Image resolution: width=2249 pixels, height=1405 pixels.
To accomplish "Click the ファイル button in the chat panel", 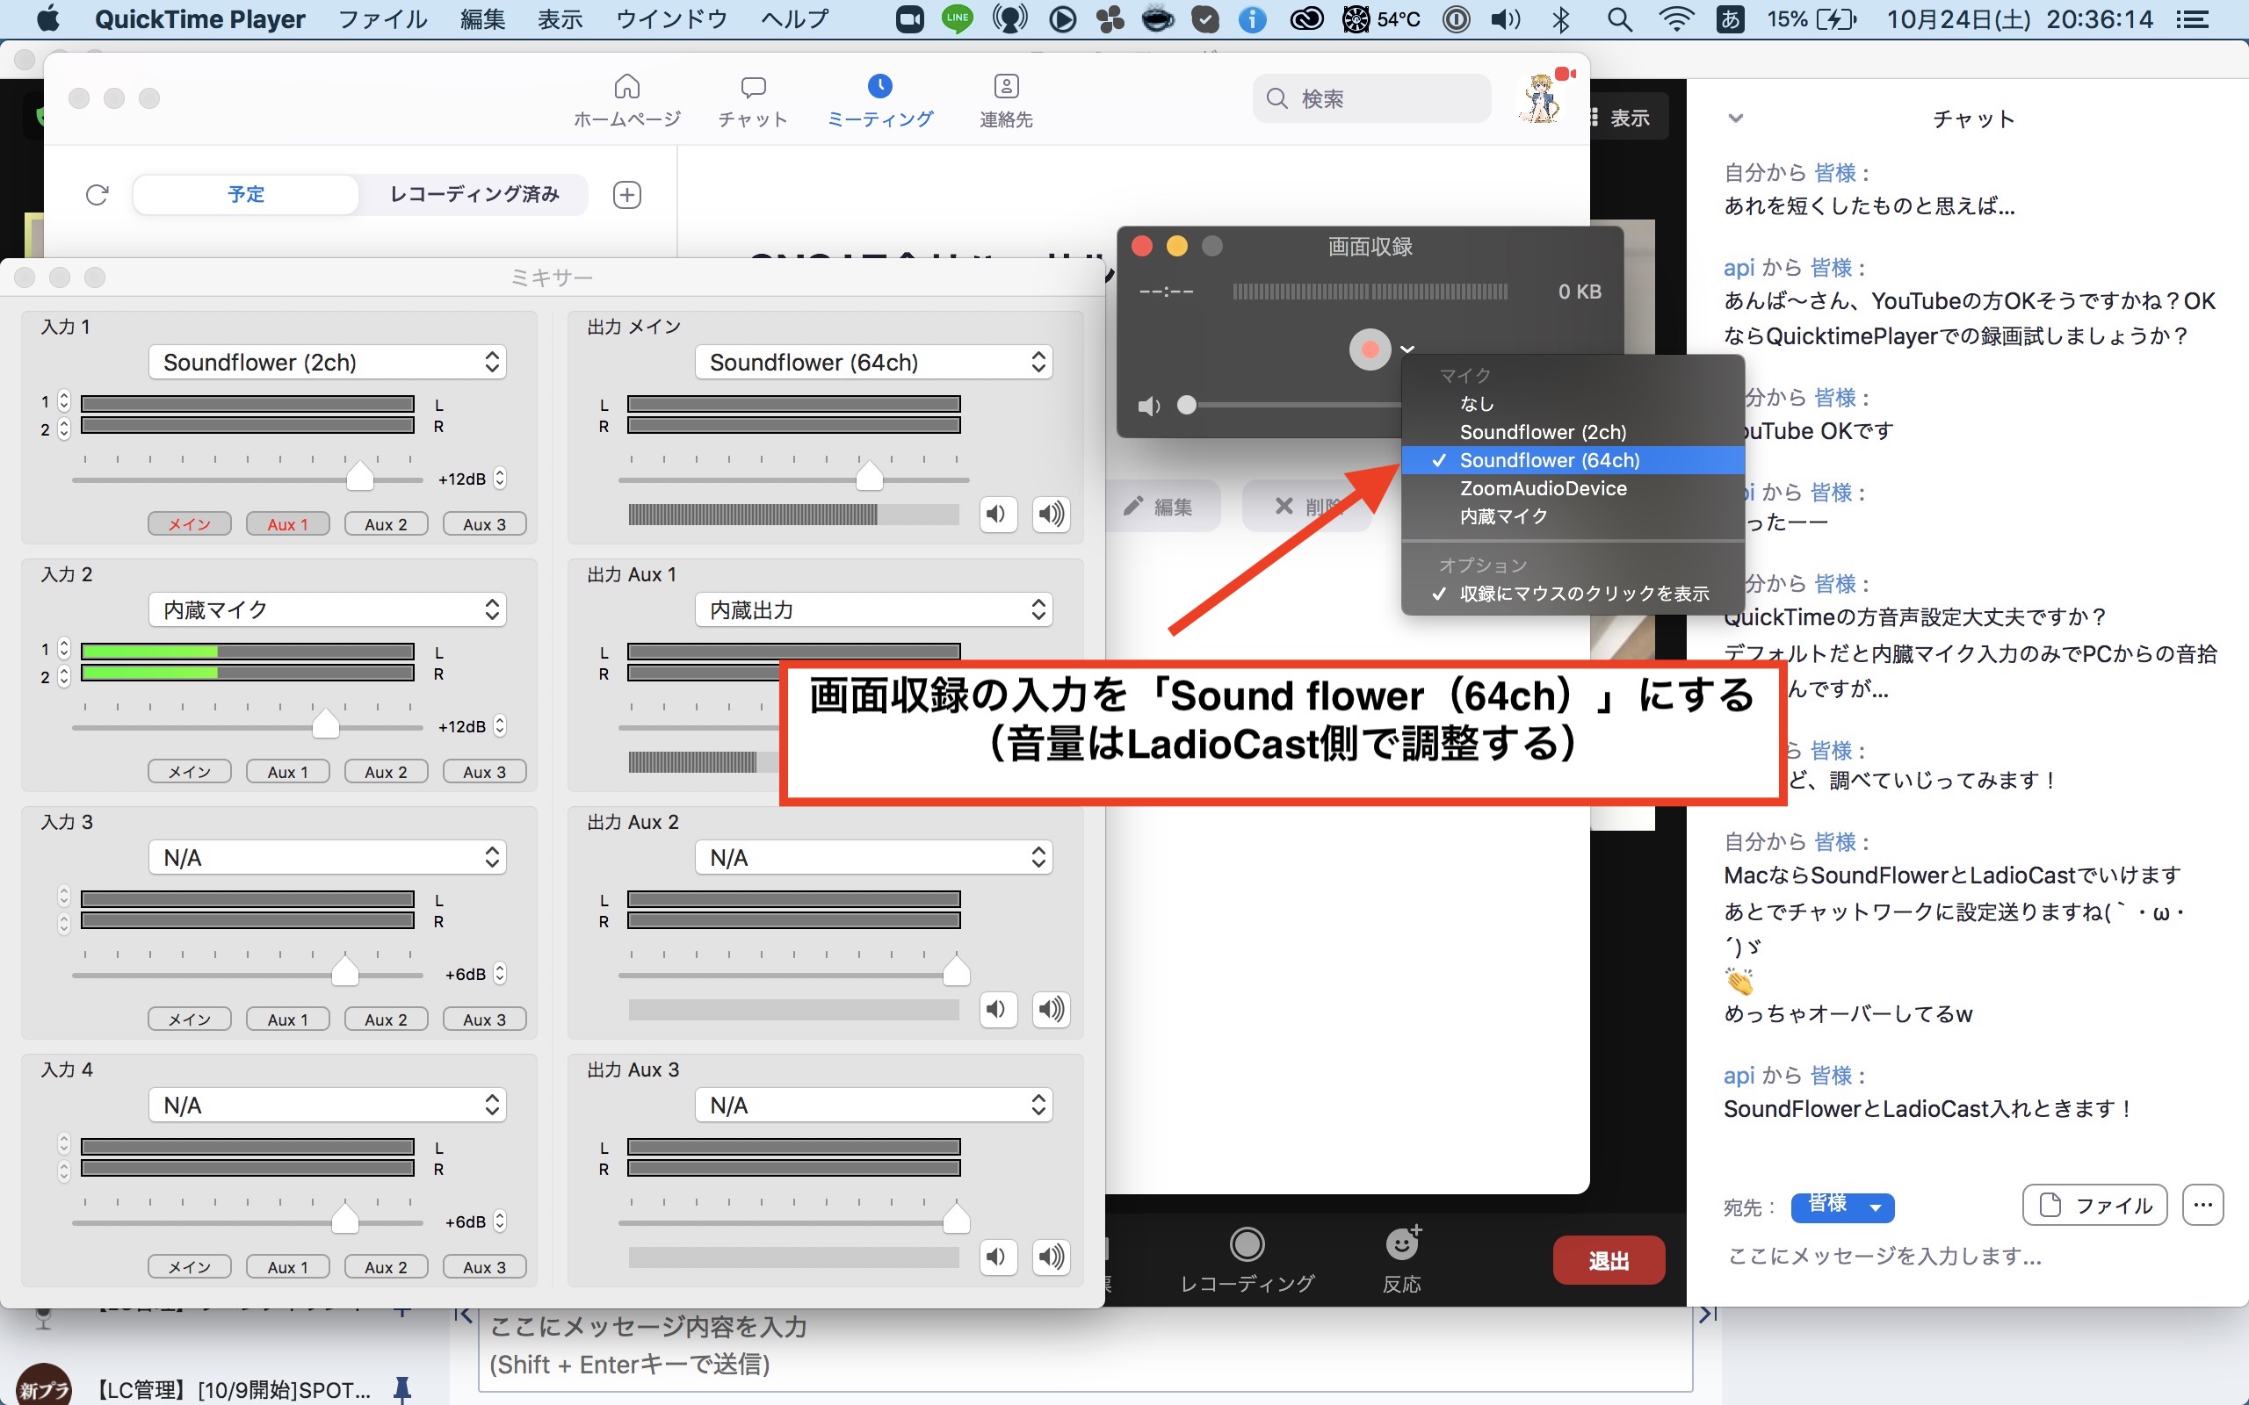I will 2094,1205.
